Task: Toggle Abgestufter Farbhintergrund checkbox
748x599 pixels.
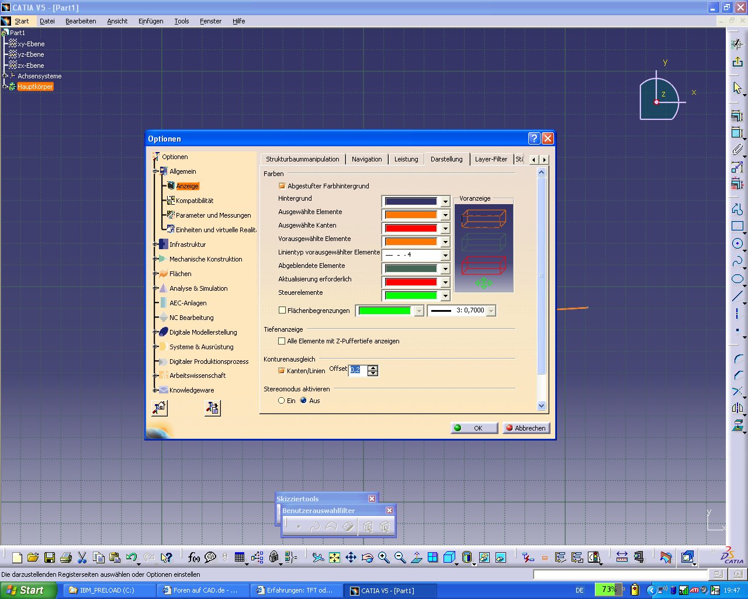Action: pos(282,186)
